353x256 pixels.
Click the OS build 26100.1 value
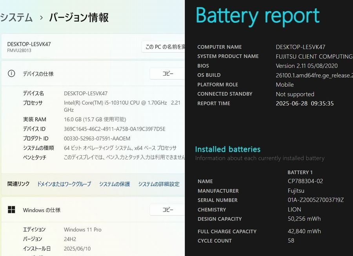[314, 75]
